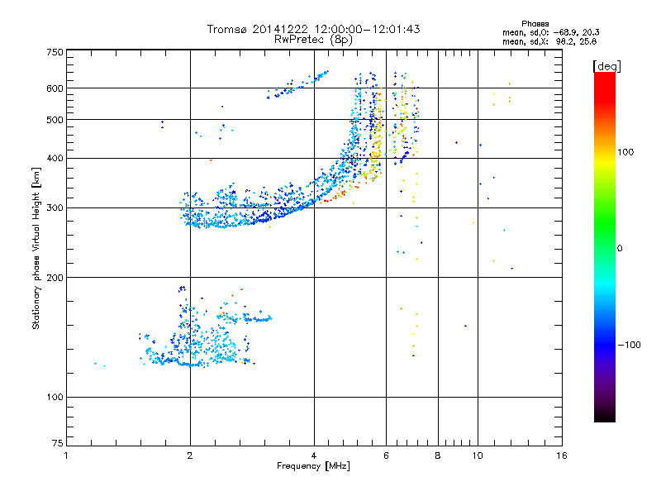The image size is (661, 496).
Task: Click the x-axis label '6'
Action: 386,455
